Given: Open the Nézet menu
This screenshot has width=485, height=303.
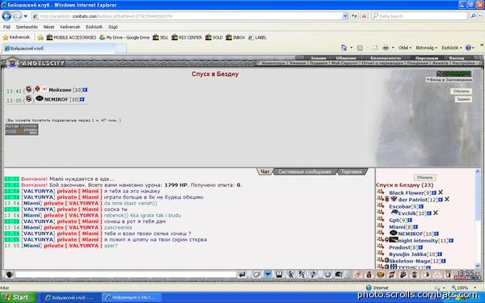Looking at the screenshot, I should pos(48,27).
